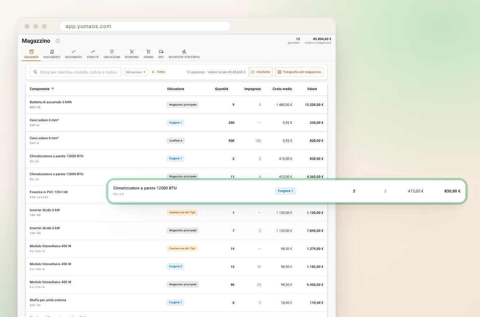Click the quantity 900 in the Scaffale A row

point(231,141)
